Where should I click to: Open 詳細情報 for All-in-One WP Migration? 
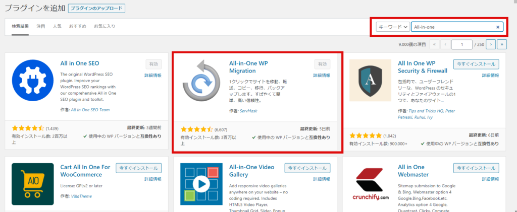[x=322, y=75]
